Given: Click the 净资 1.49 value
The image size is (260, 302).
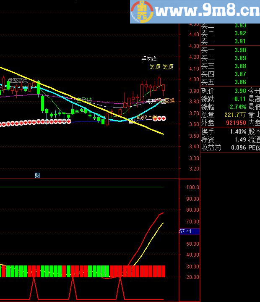Looking at the screenshot, I should click(x=240, y=139).
